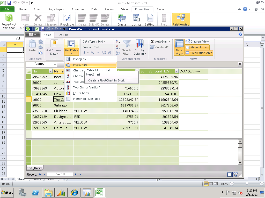The image size is (265, 198).
Task: Open the No column filter dropdown
Action: pyautogui.click(x=50, y=71)
